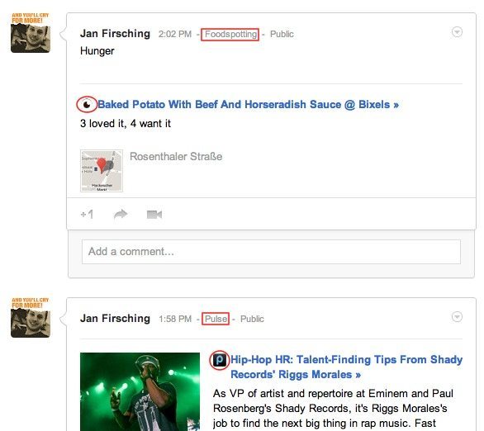Viewport: 484px width, 431px height.
Task: Open Jan Firsching's avatar on second post
Action: coord(31,317)
